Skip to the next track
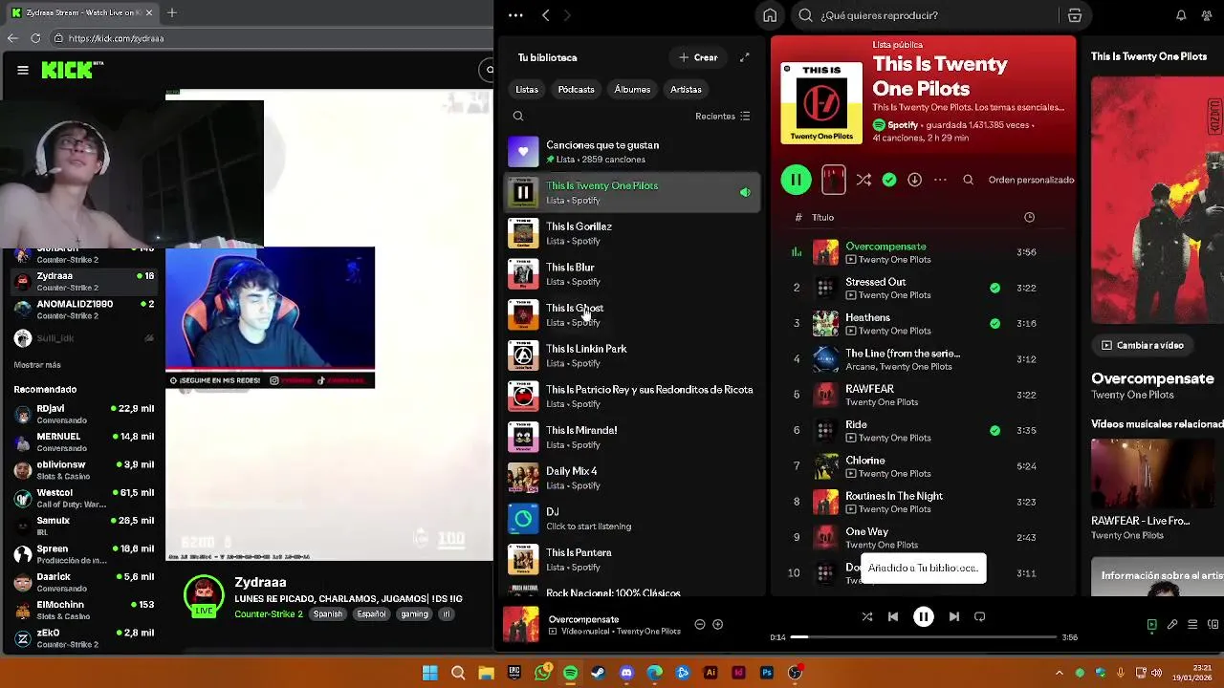Screen dimensions: 1224x688 953,617
